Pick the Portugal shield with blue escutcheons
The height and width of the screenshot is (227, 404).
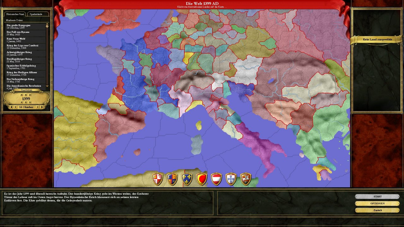231,179
